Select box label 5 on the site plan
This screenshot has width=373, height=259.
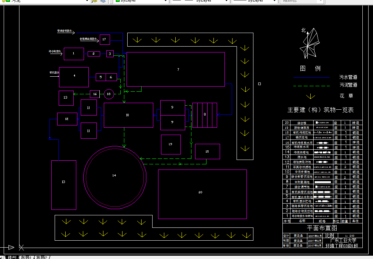100,77
